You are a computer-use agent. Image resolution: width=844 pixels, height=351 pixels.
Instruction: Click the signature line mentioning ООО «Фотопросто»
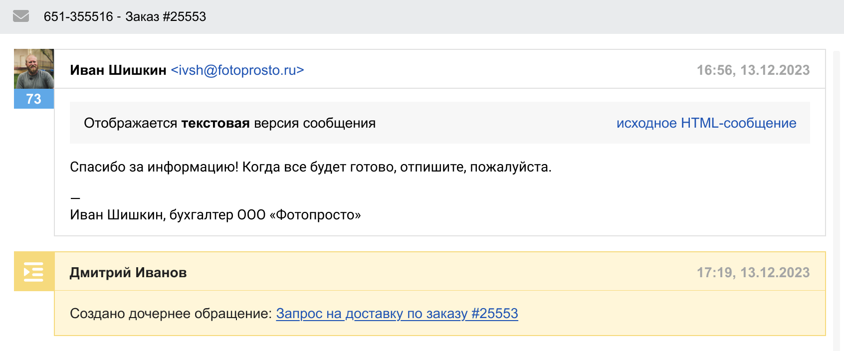(x=215, y=215)
